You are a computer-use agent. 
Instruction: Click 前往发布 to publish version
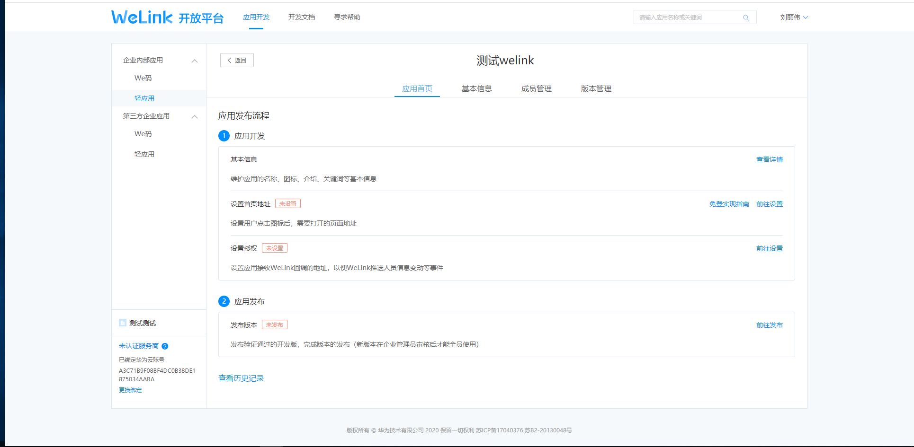(769, 325)
